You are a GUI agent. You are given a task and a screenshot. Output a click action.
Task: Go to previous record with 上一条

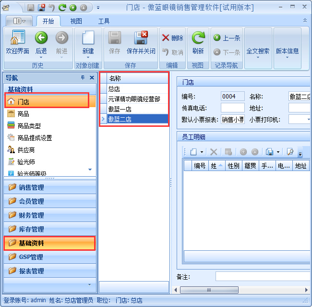point(227,38)
